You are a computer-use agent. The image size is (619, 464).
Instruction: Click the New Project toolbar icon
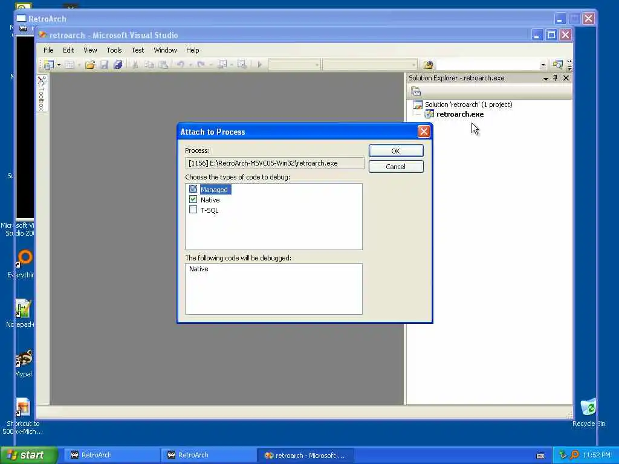coord(49,65)
